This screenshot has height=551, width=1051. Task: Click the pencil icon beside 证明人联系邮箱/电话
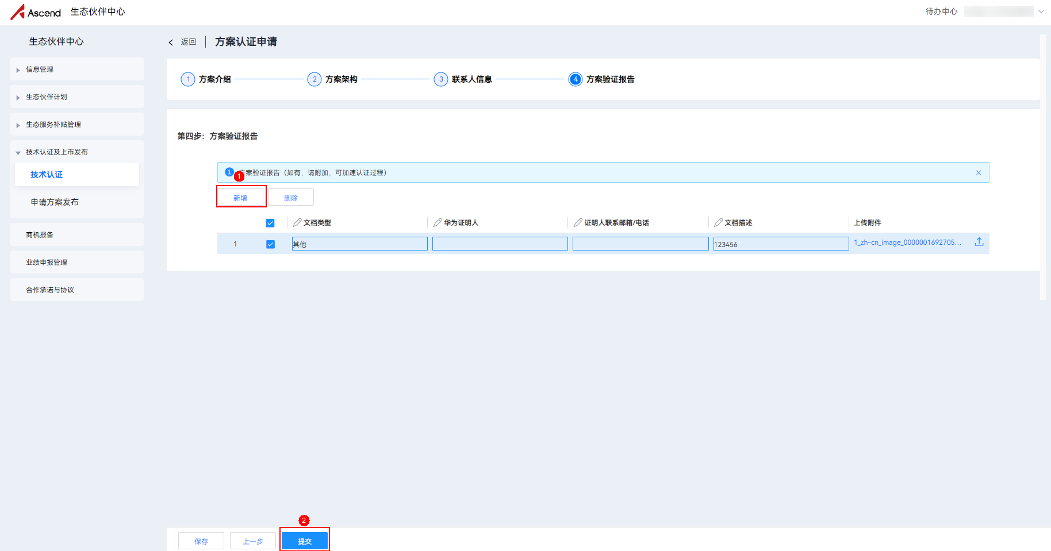pos(578,222)
